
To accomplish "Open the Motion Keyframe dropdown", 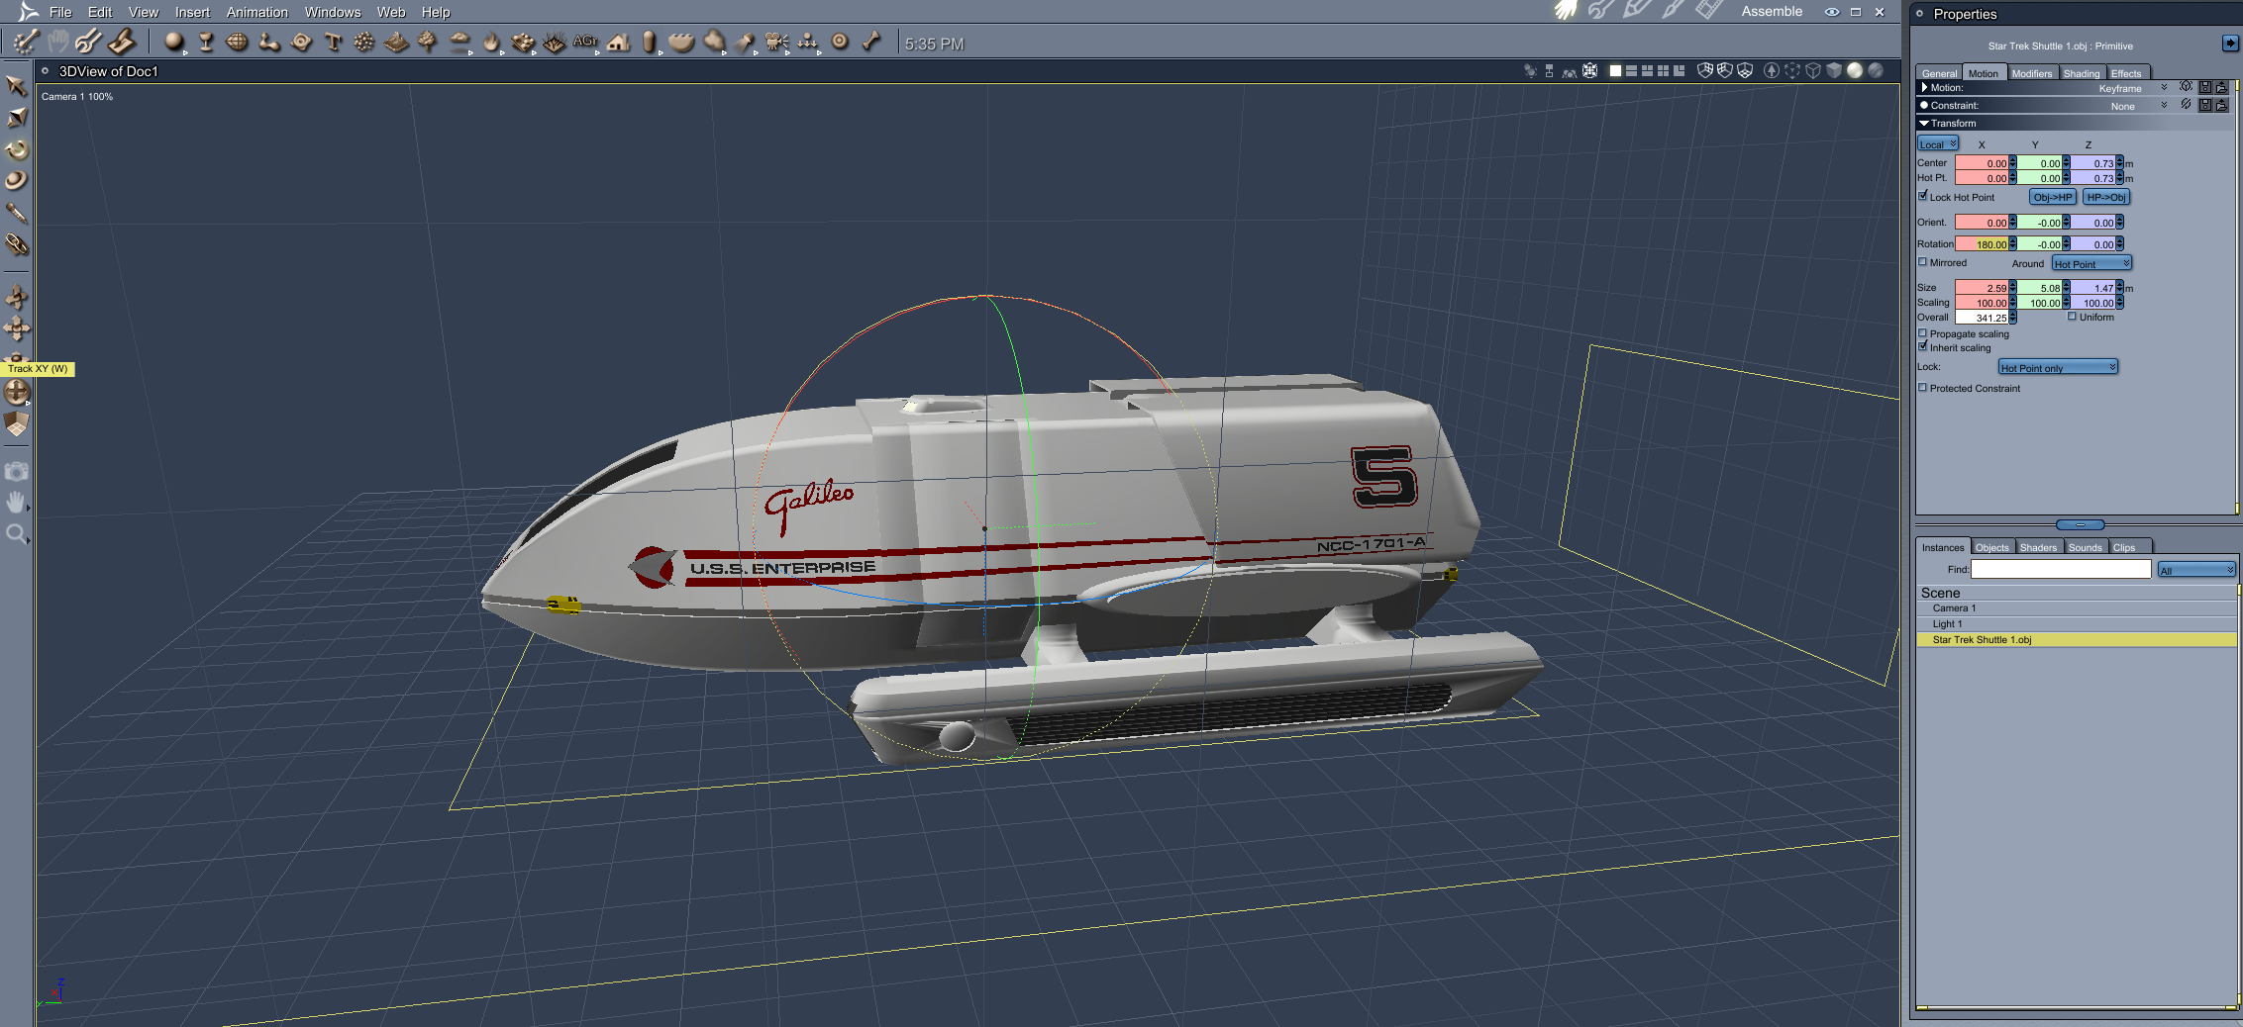I will (x=2164, y=88).
